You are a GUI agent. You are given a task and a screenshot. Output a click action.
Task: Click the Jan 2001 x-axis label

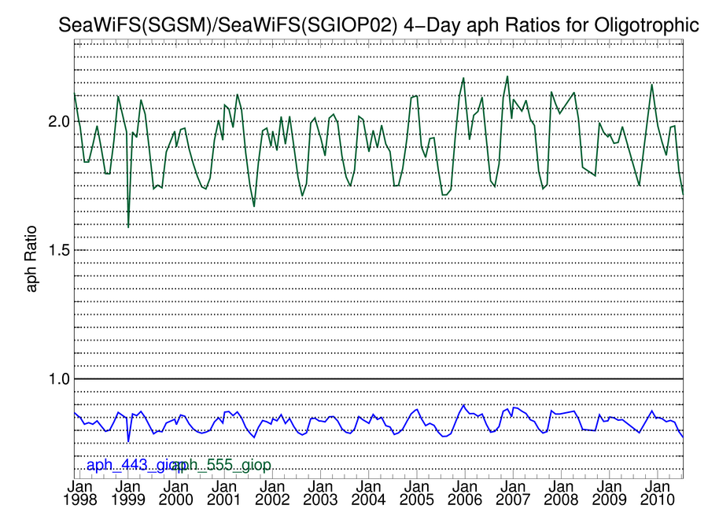(x=224, y=493)
